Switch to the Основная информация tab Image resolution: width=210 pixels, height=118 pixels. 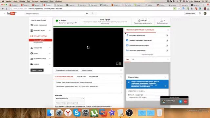coord(64,77)
